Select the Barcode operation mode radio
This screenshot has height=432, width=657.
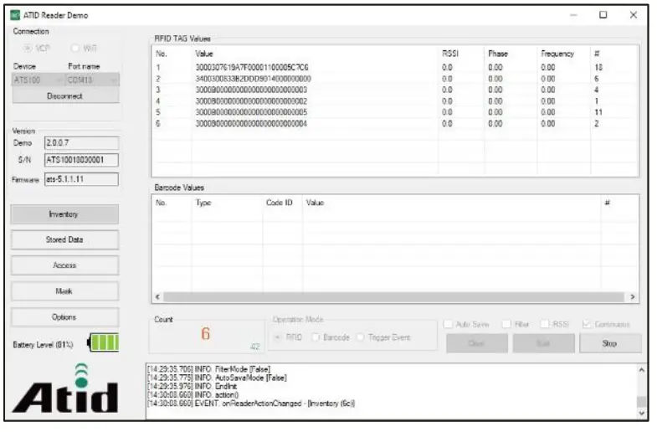point(316,338)
